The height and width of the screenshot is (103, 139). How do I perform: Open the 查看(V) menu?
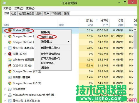30,8
